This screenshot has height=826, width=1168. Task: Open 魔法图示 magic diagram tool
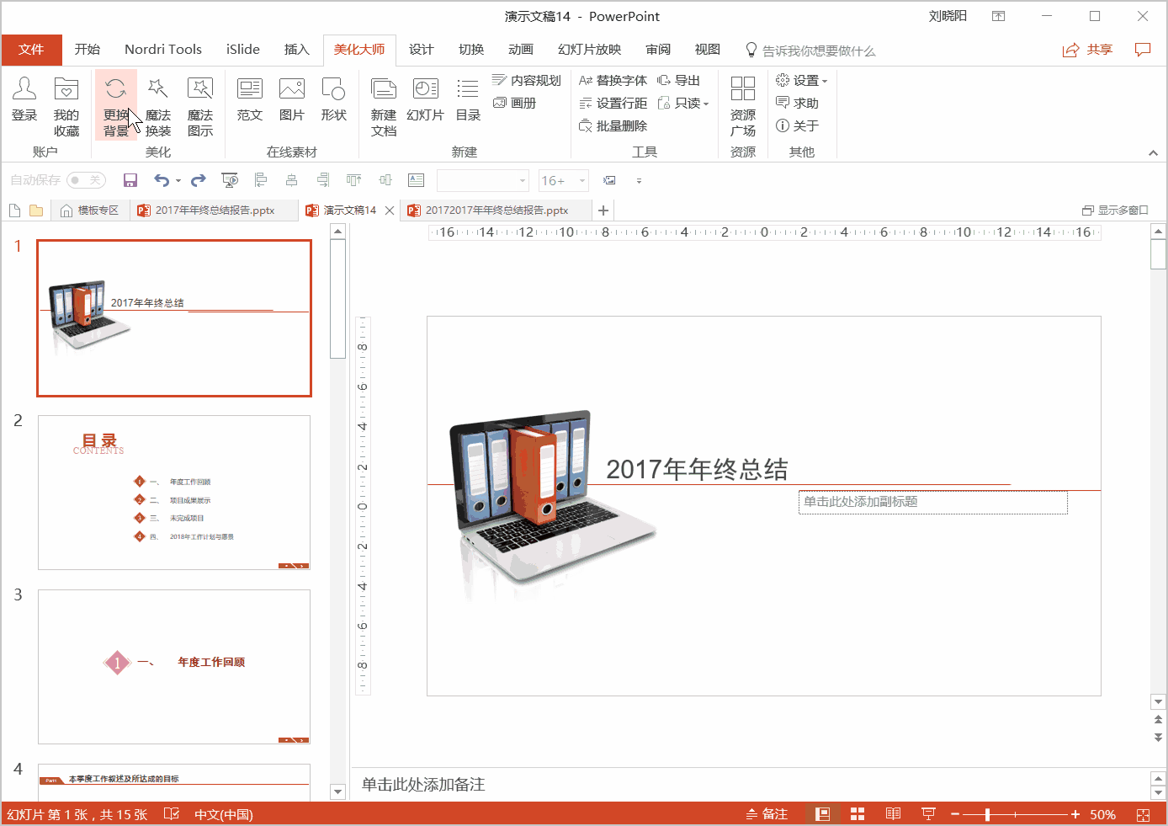point(200,106)
